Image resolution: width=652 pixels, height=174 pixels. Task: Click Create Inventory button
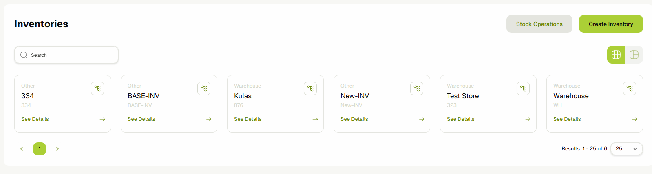point(611,24)
